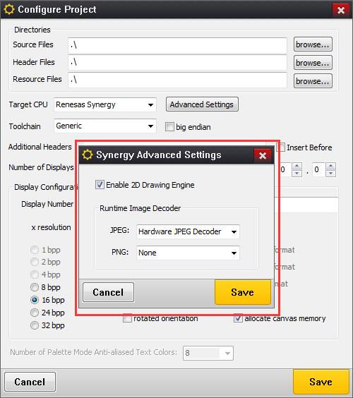
Task: Click the 'x resolution' label
Action: tap(51, 227)
